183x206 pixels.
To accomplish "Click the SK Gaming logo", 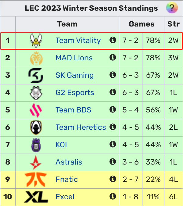I will coord(36,76).
